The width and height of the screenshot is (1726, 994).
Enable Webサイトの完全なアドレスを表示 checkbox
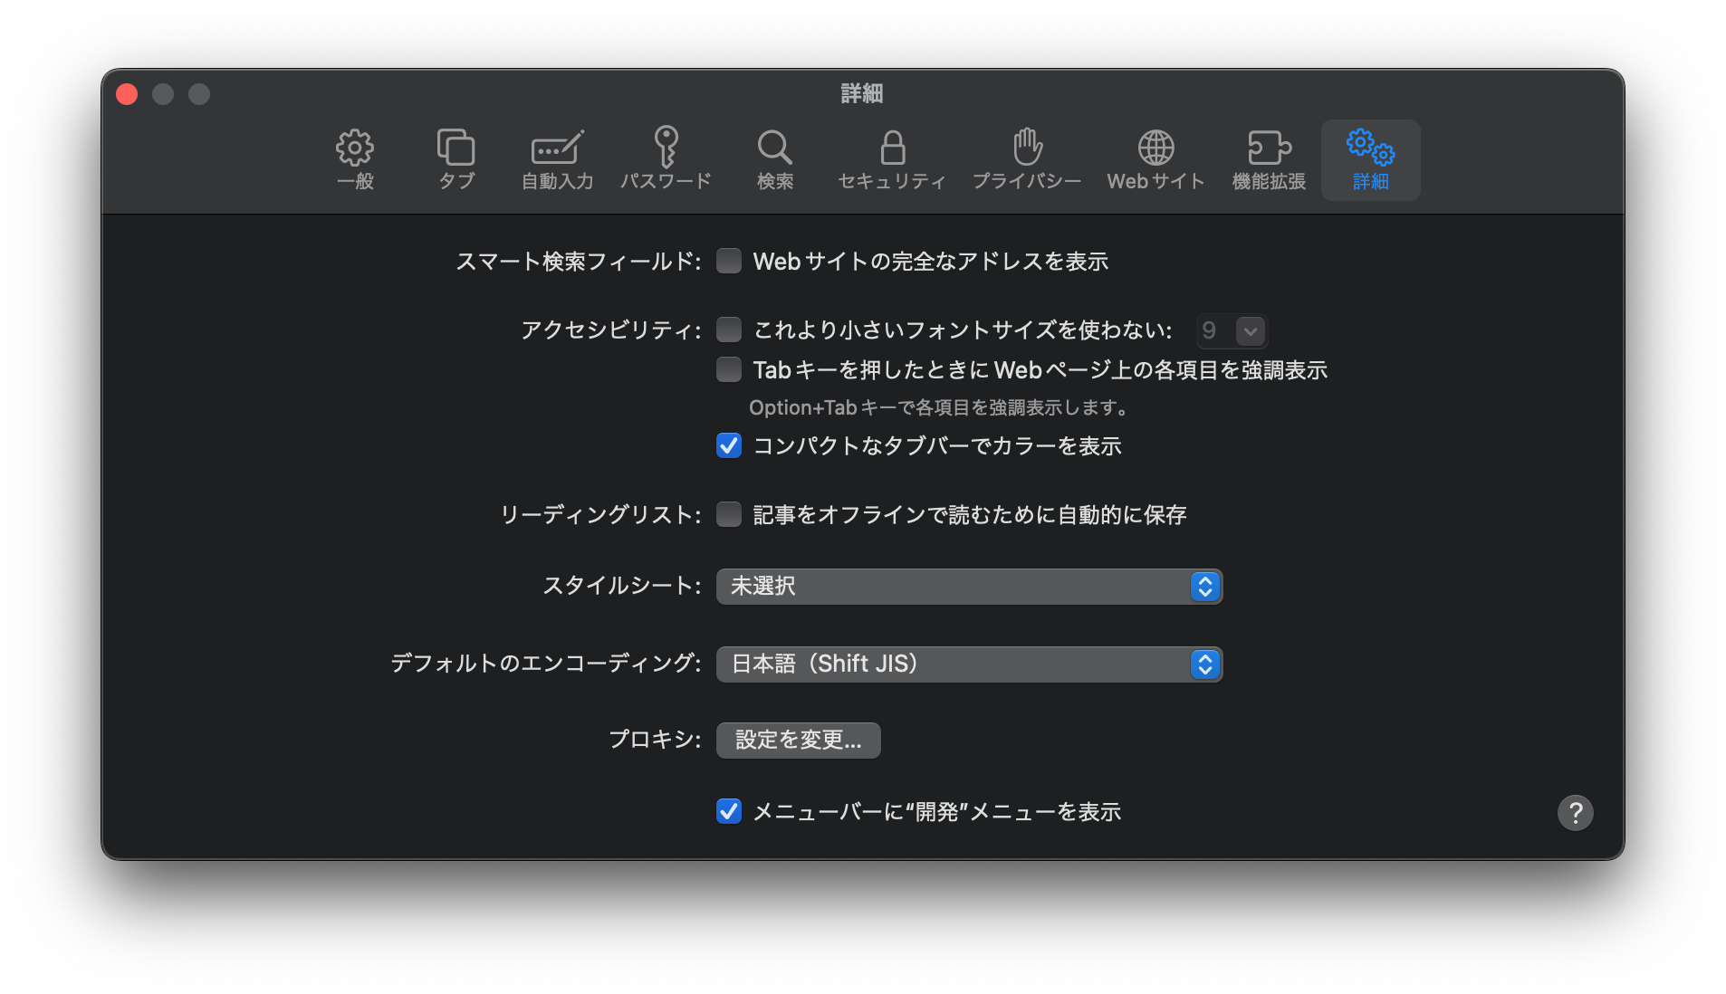[x=729, y=262]
